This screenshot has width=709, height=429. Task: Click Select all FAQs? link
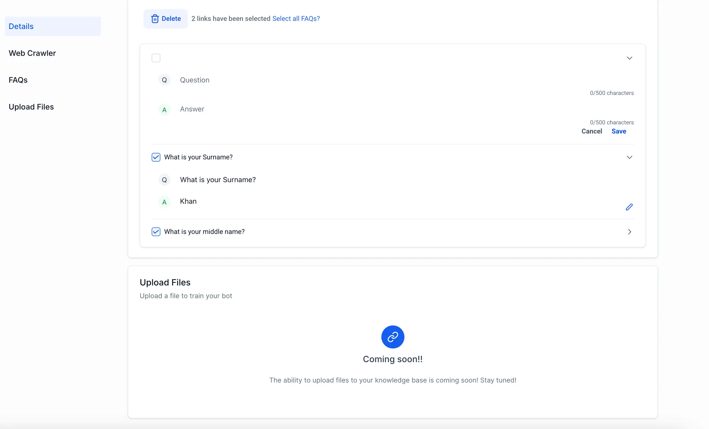pos(296,19)
